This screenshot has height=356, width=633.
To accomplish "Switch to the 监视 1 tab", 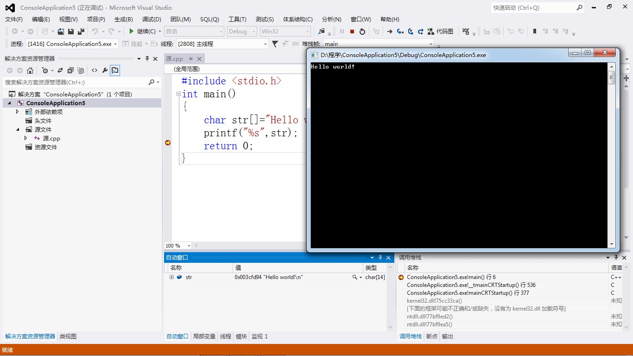I will [x=260, y=337].
